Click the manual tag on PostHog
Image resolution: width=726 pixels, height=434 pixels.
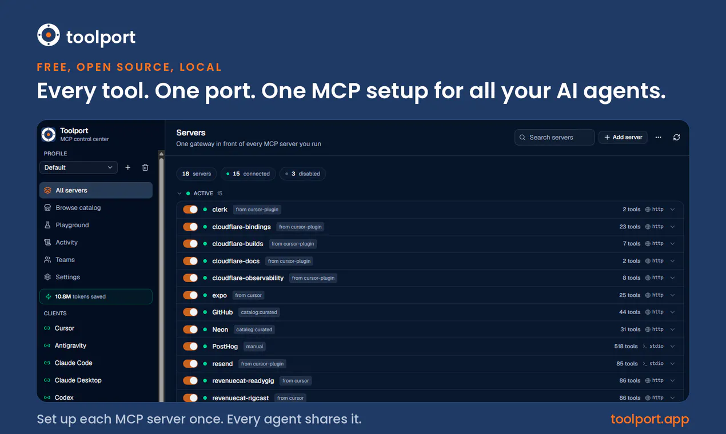click(x=254, y=346)
